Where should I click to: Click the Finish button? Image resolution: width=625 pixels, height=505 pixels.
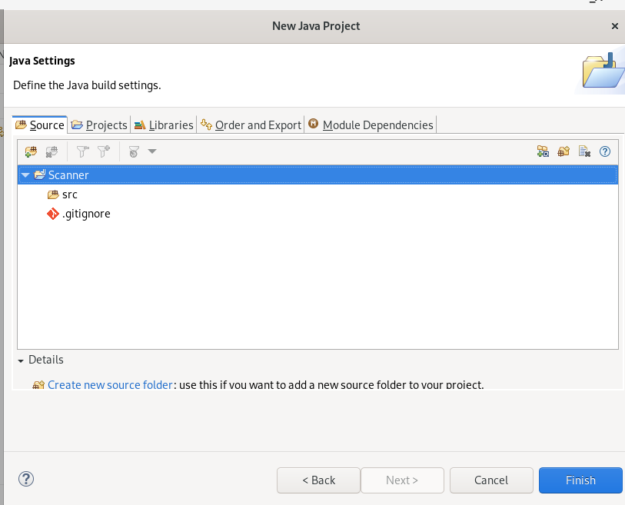coord(580,480)
